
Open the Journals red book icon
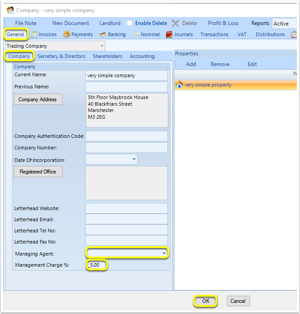click(x=169, y=34)
